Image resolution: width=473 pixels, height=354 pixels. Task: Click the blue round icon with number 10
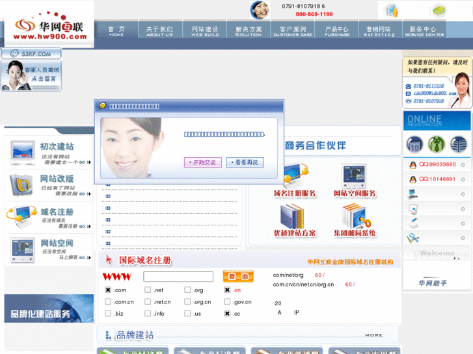coord(415,144)
